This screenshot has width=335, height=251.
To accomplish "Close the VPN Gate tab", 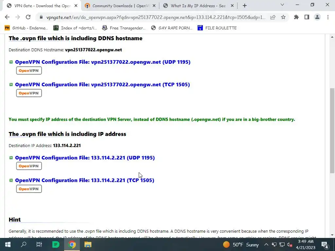I will (76, 6).
